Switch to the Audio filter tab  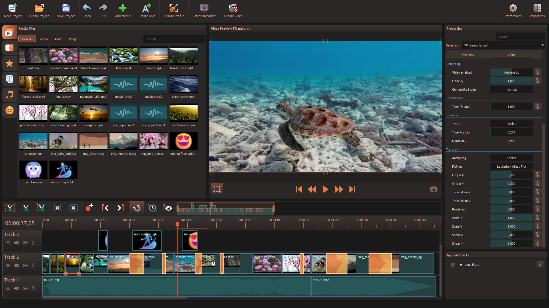58,39
